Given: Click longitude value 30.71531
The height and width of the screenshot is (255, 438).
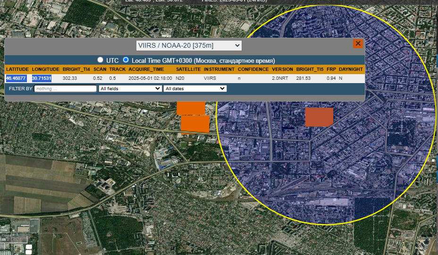Looking at the screenshot, I should [x=42, y=78].
